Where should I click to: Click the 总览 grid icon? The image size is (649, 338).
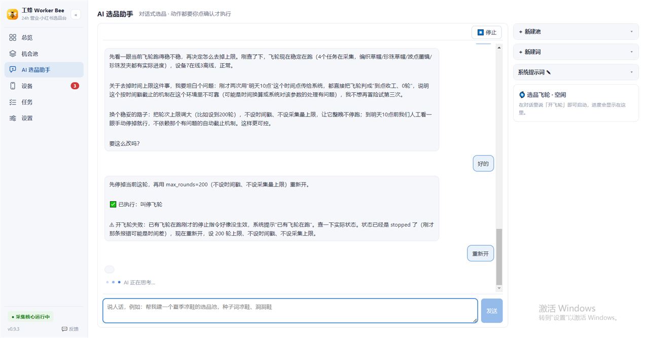[x=13, y=37]
